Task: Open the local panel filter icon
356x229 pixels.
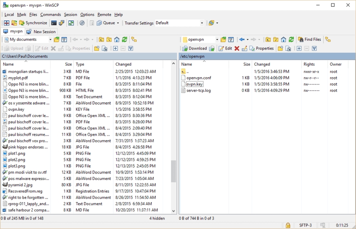Action: click(x=64, y=40)
